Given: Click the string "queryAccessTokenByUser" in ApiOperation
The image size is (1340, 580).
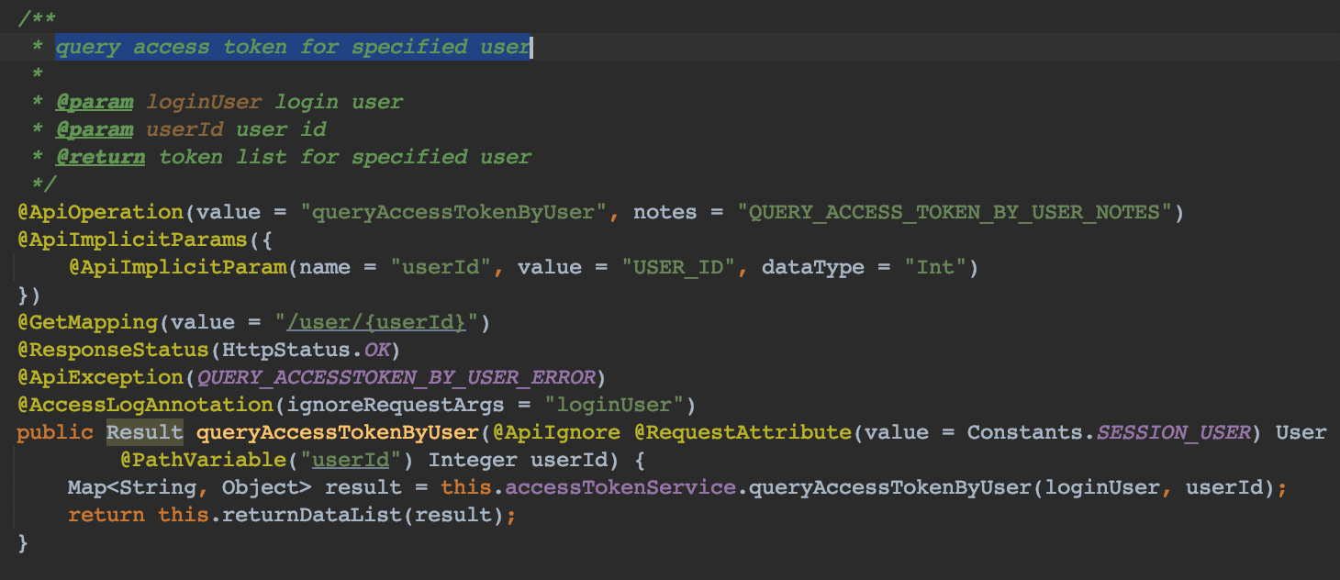Looking at the screenshot, I should [453, 212].
